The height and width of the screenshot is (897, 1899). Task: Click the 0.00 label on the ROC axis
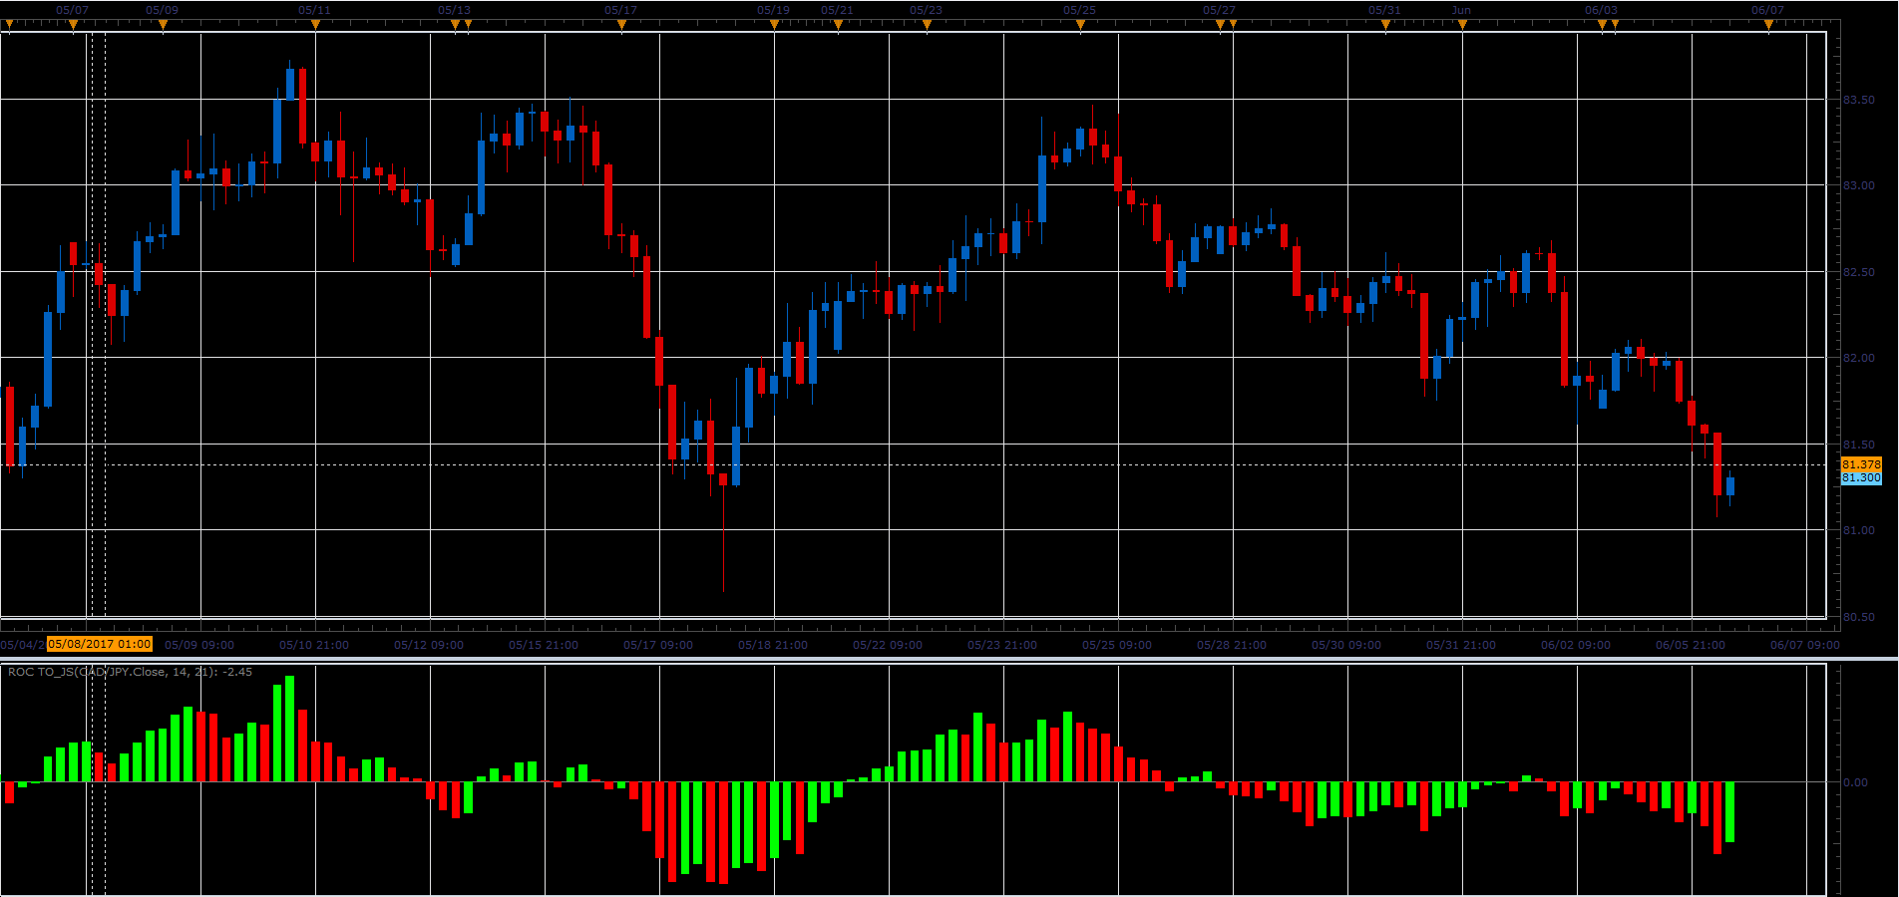pyautogui.click(x=1856, y=782)
